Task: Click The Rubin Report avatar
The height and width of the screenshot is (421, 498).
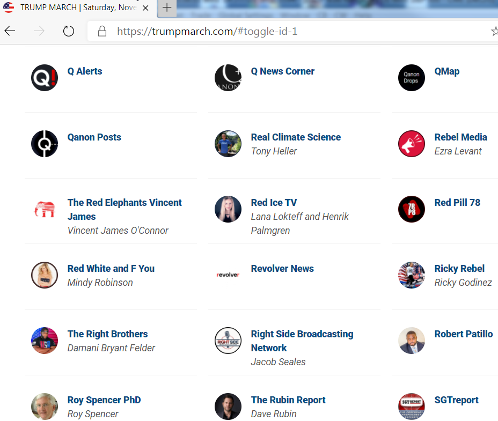Action: click(228, 407)
